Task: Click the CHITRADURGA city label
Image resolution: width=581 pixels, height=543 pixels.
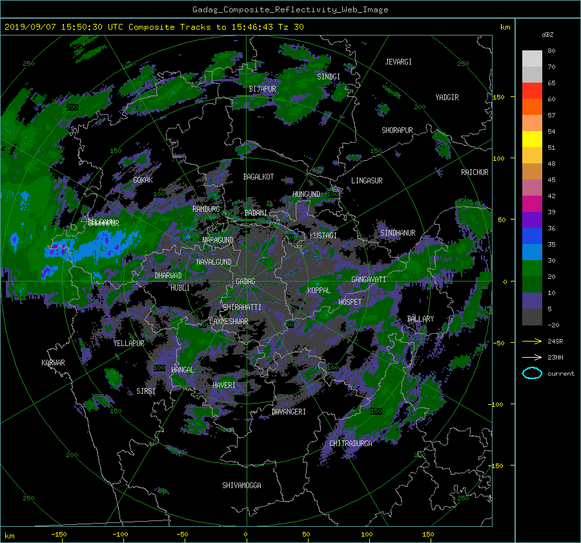Action: [351, 444]
